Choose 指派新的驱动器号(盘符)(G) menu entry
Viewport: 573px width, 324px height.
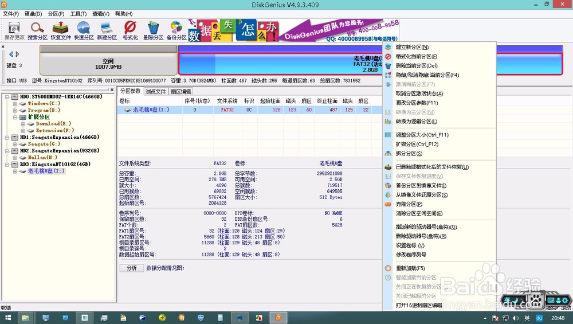[426, 227]
